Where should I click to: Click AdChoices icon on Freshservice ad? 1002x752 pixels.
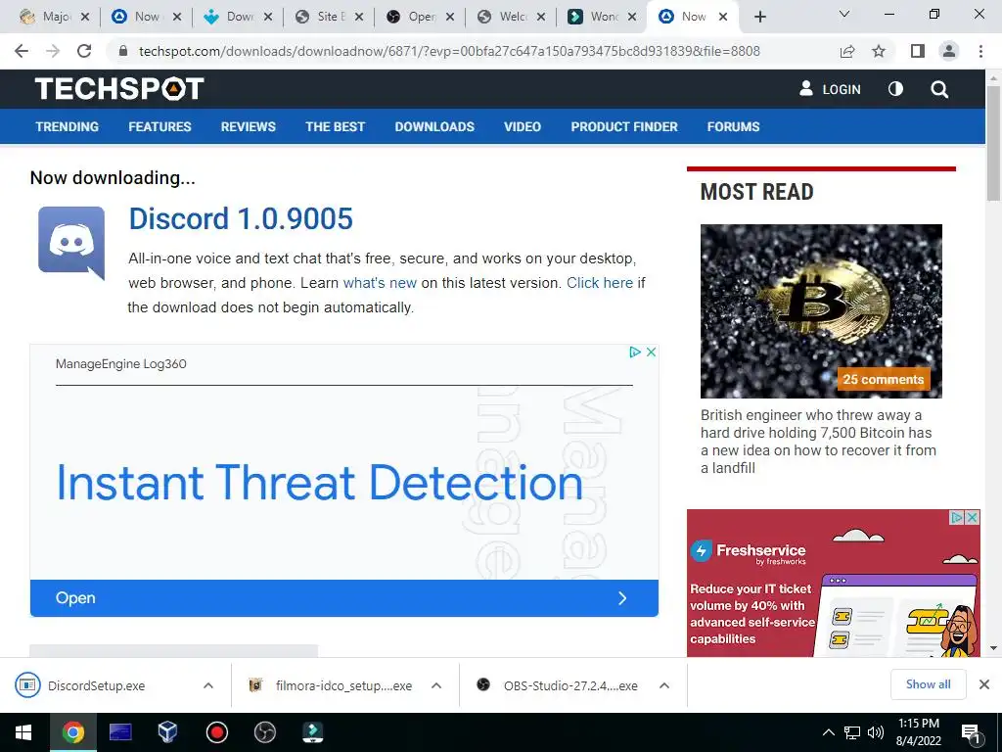957,517
